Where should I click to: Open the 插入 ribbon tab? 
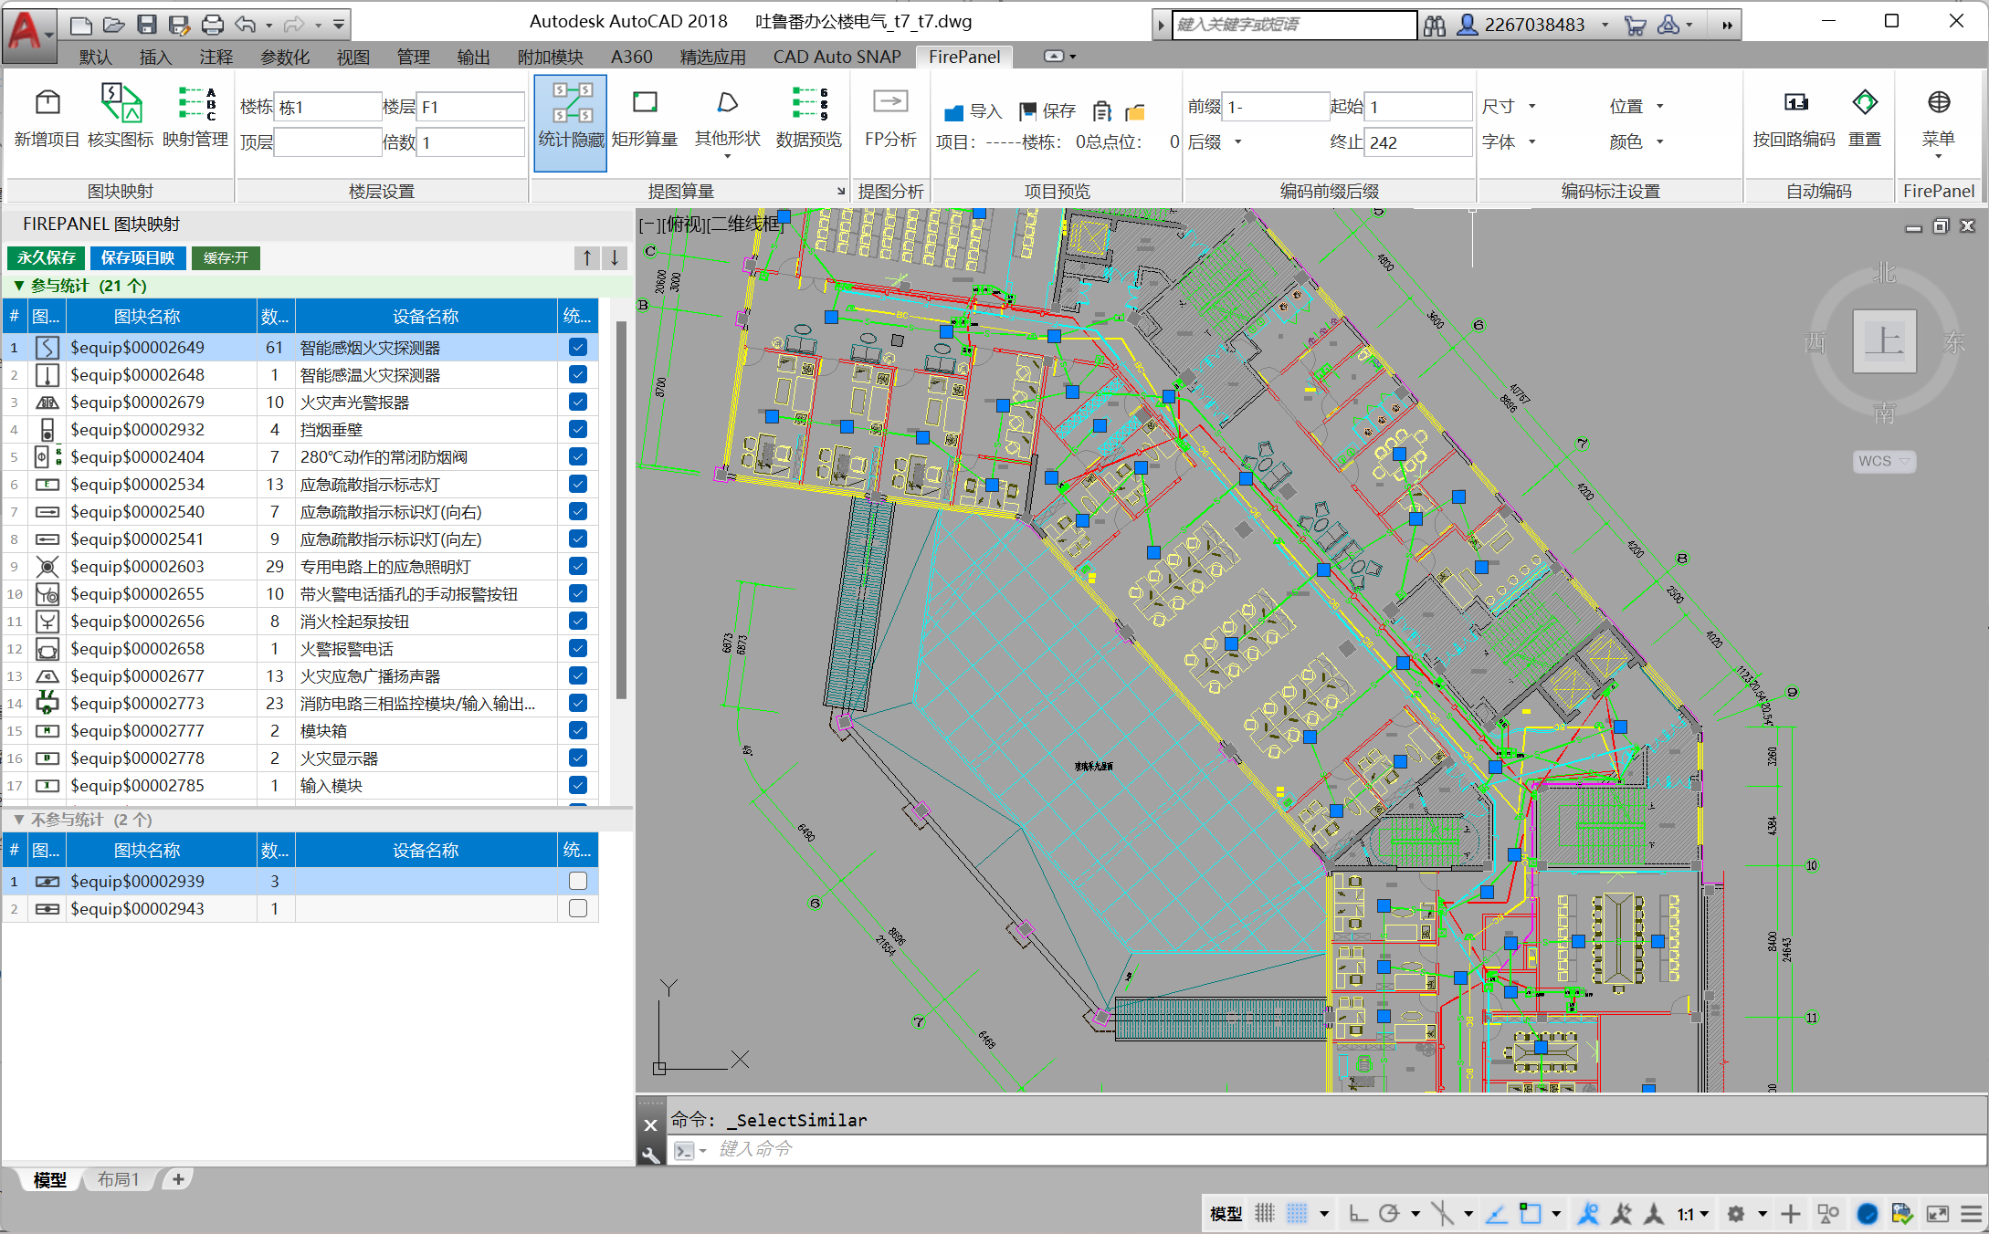pyautogui.click(x=156, y=57)
